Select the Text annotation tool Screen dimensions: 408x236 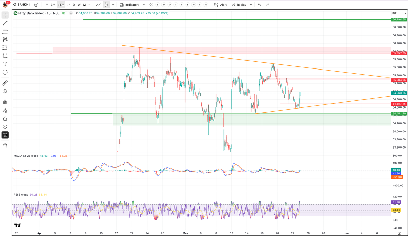tap(5, 64)
